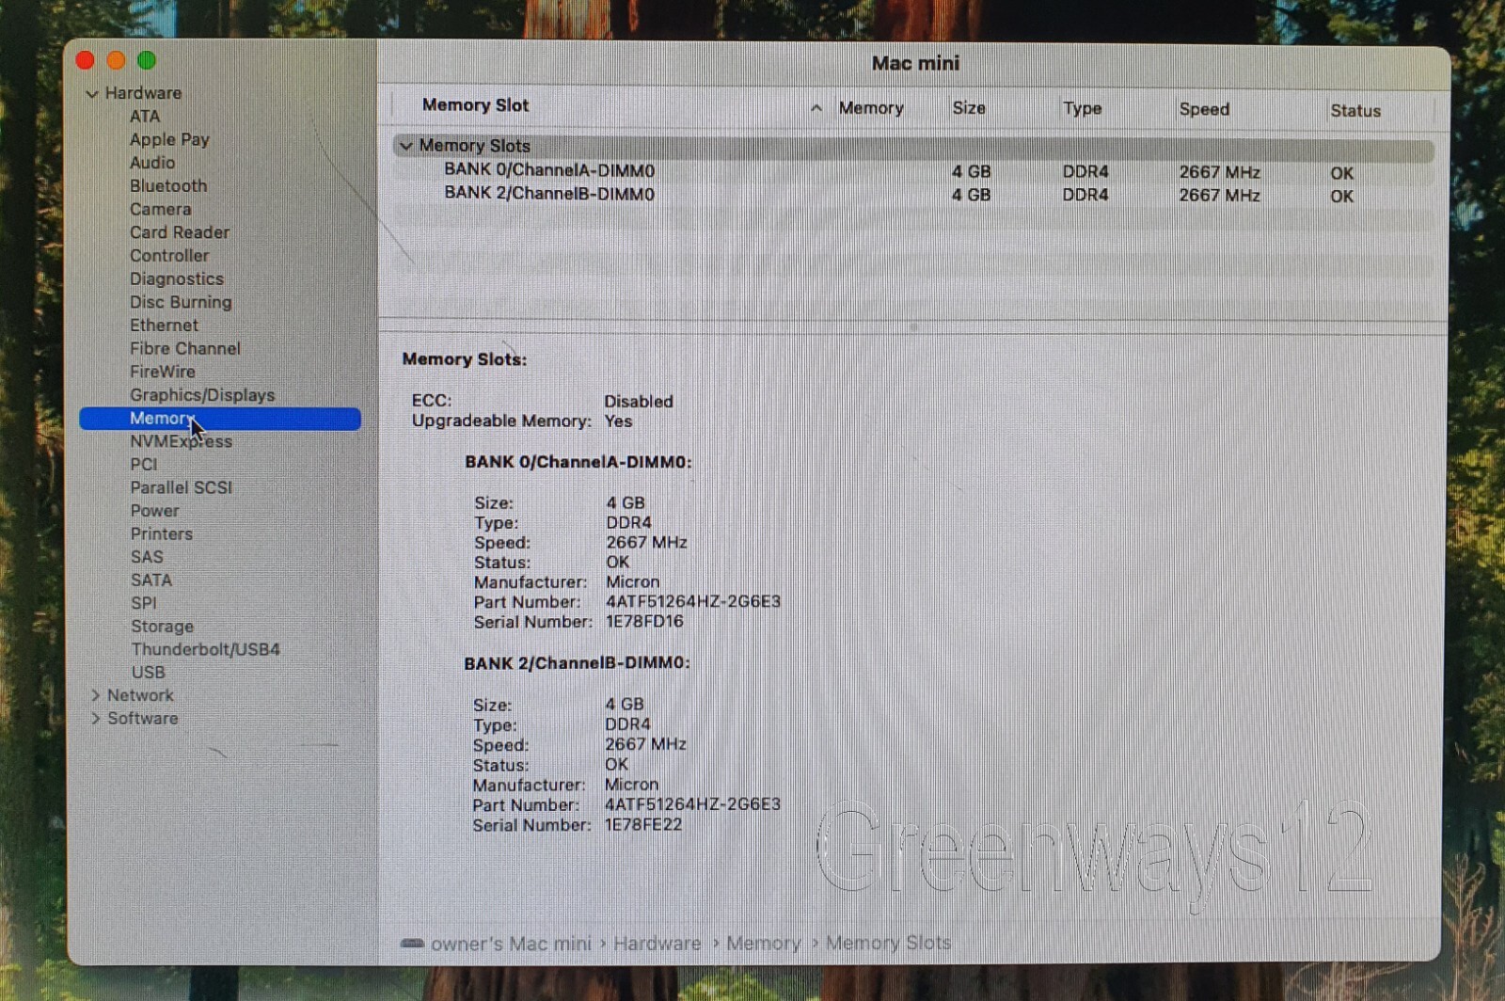The width and height of the screenshot is (1505, 1001).
Task: Select BANK 2/ChannelB-DIMM0 table row
Action: coord(913,195)
